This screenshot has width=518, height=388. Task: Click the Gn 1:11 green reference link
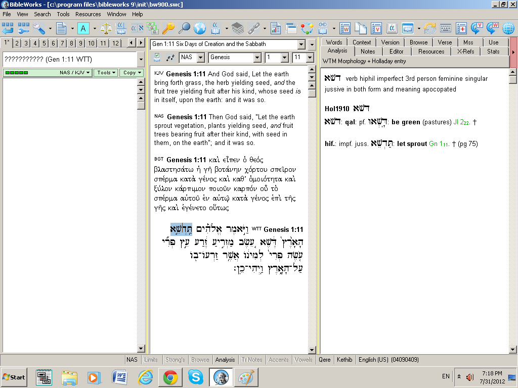pos(439,144)
